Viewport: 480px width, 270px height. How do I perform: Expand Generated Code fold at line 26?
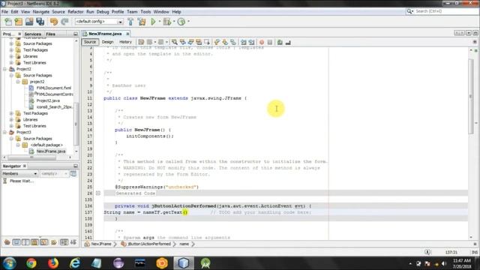(x=98, y=193)
